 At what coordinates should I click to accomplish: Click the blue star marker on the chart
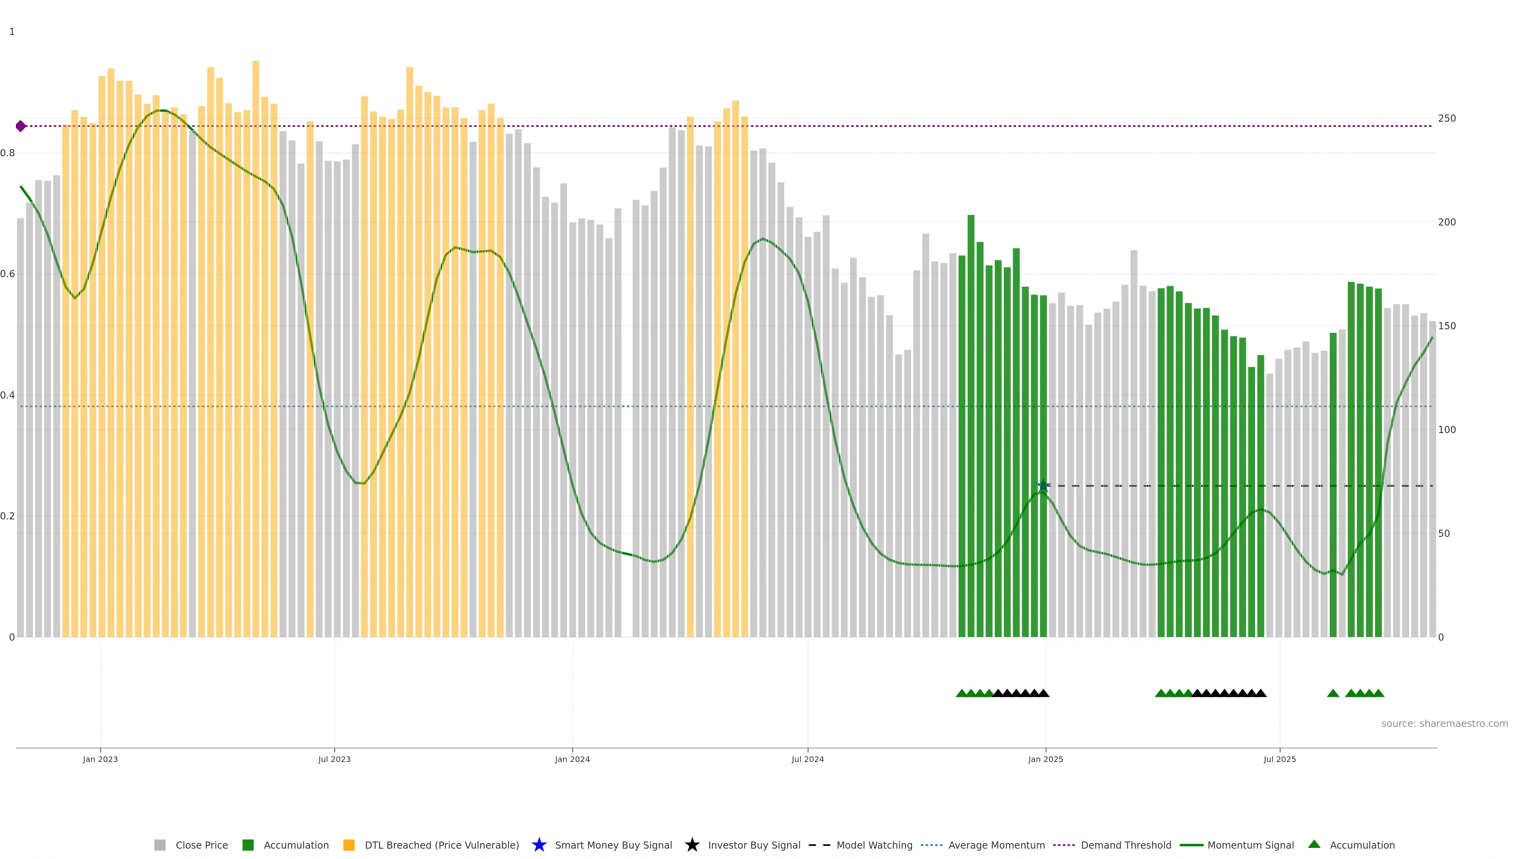[x=1043, y=486]
